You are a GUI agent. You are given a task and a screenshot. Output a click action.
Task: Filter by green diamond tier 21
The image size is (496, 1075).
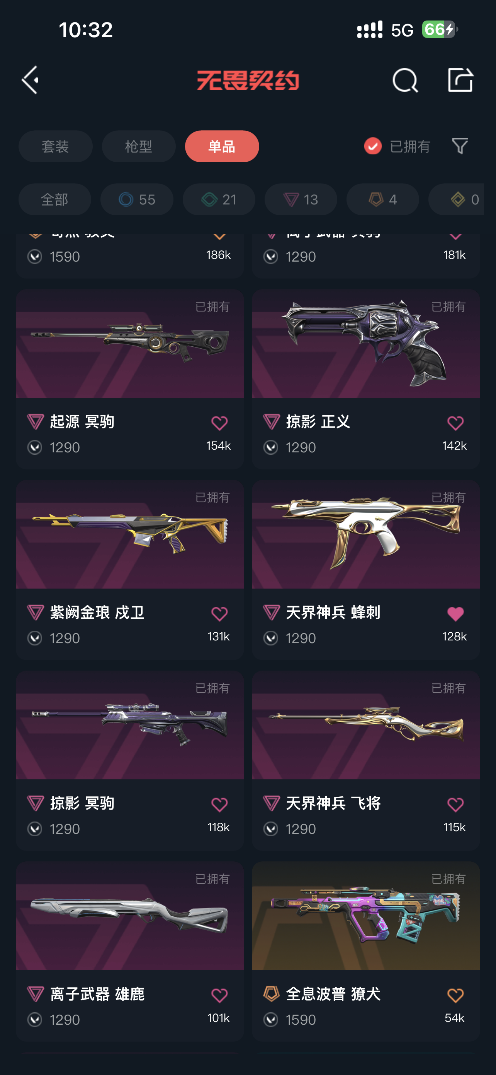pyautogui.click(x=219, y=199)
